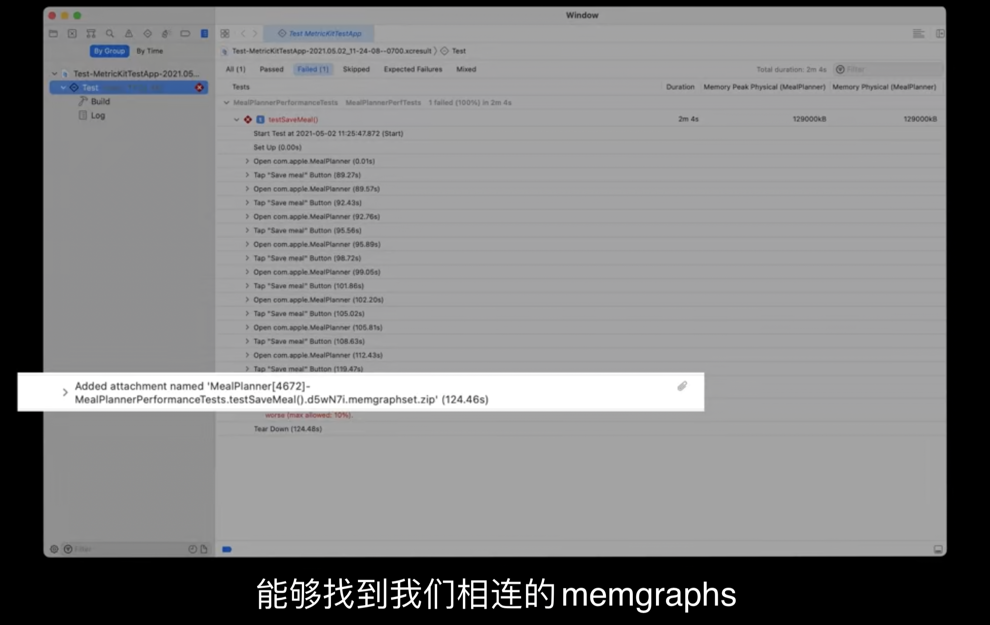Open Log item in sidebar
Viewport: 990px width, 625px height.
tap(98, 115)
